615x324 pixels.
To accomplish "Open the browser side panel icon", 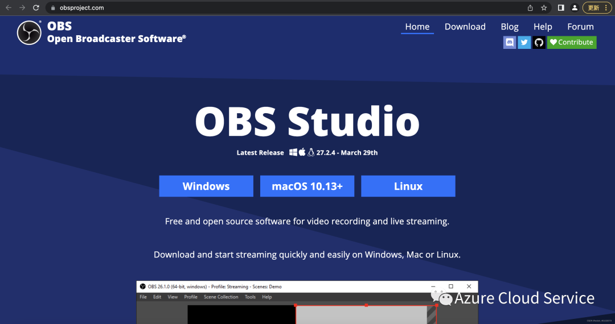I will 561,8.
